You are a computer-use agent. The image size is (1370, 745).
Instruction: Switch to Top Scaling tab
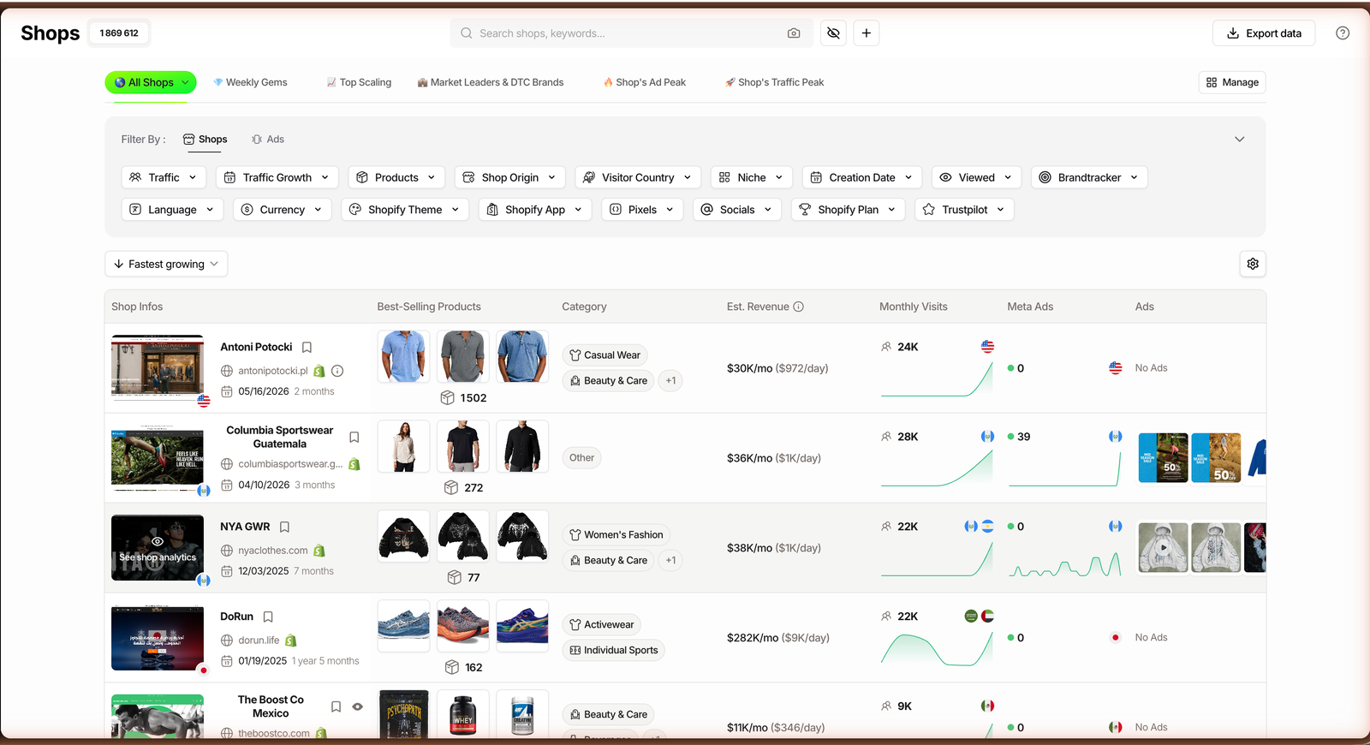click(x=359, y=82)
